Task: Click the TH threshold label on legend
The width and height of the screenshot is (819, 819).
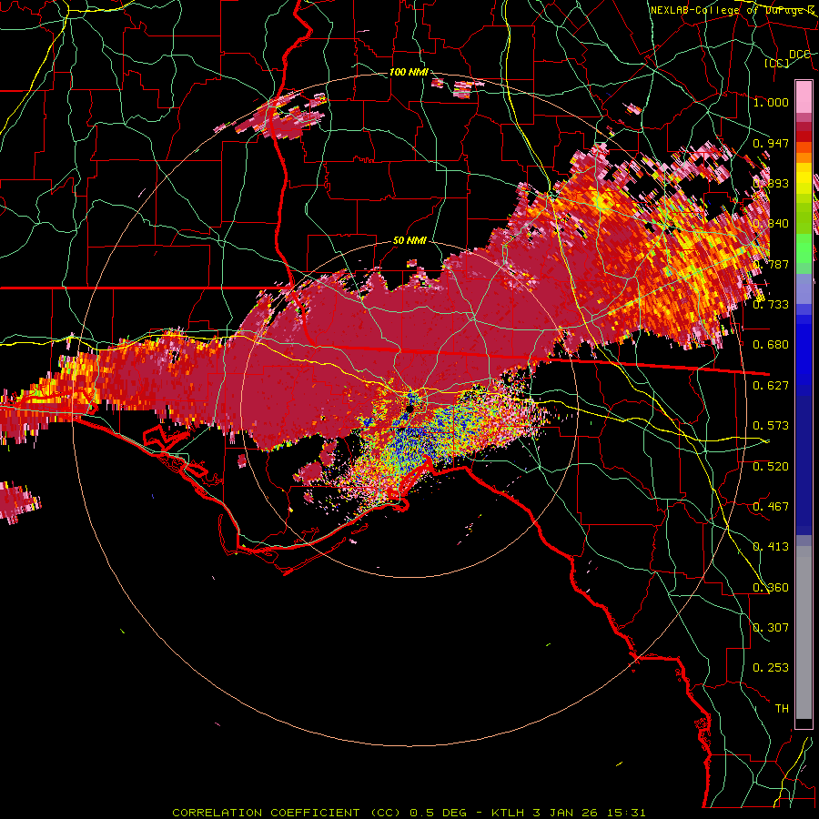Action: 782,709
